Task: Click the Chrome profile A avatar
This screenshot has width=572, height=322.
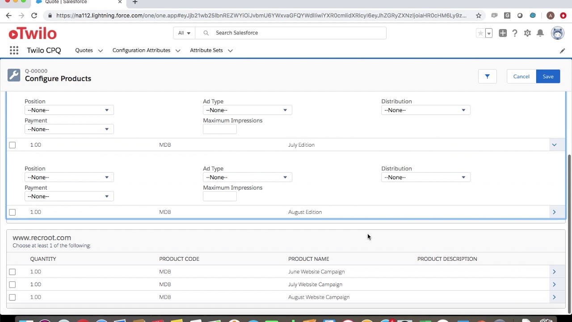Action: point(551,16)
